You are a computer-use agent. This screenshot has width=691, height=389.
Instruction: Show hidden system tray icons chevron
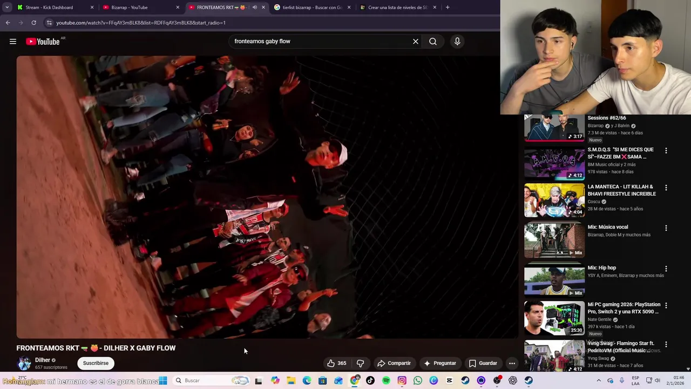coord(598,380)
